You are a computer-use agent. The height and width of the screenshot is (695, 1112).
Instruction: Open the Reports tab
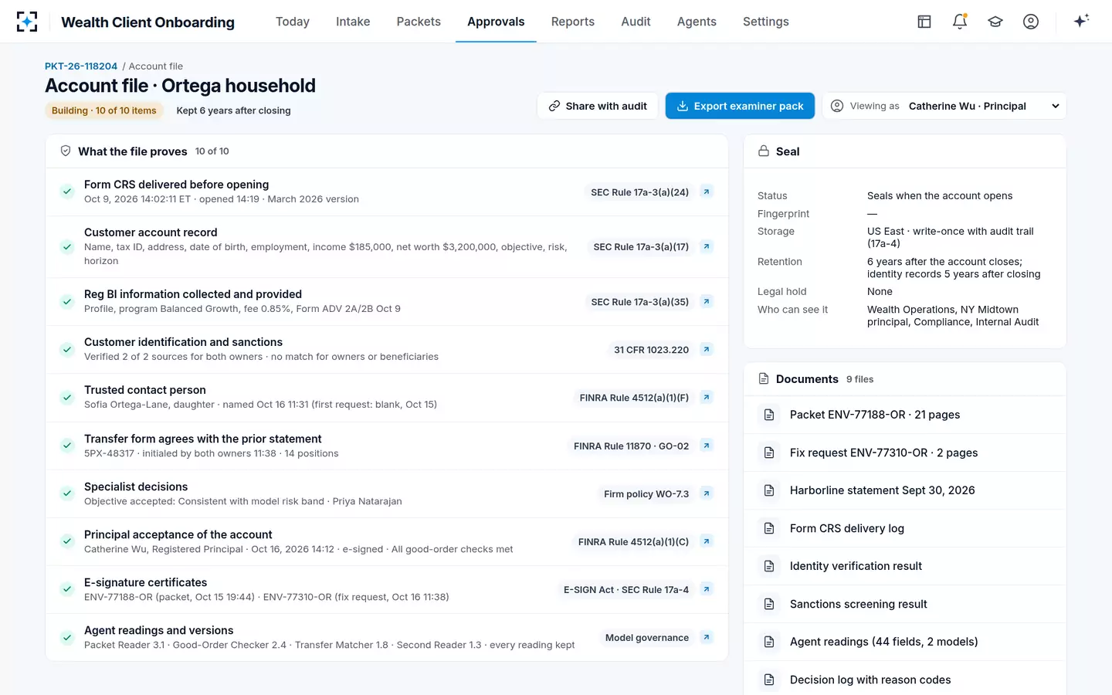tap(573, 22)
